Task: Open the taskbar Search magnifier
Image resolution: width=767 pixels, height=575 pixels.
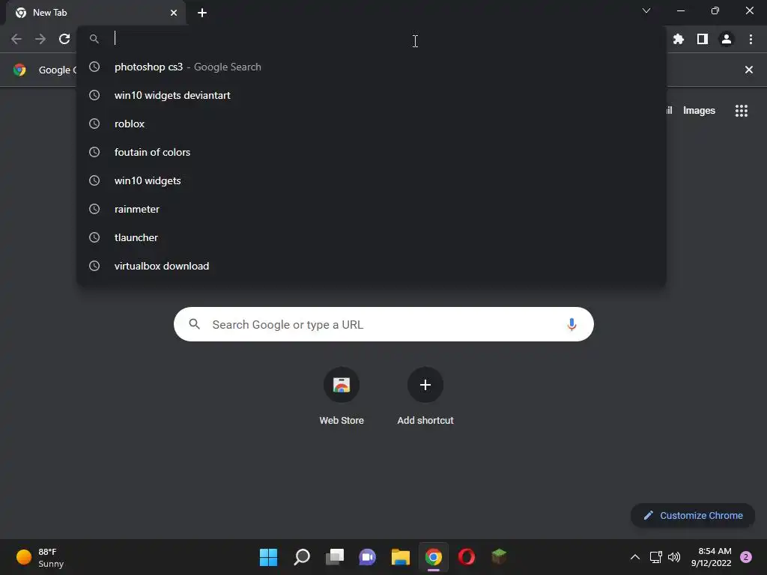Action: click(302, 557)
